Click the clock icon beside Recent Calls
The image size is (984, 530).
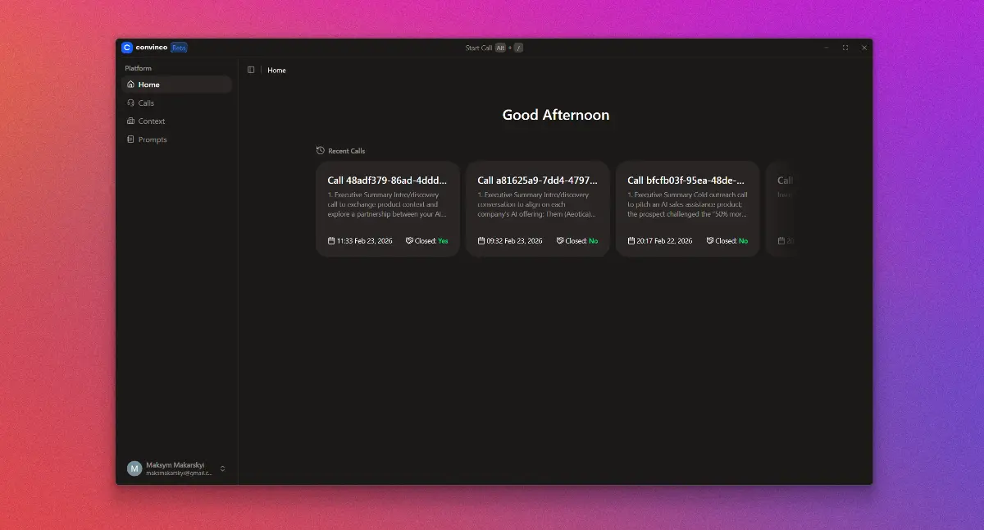coord(319,150)
